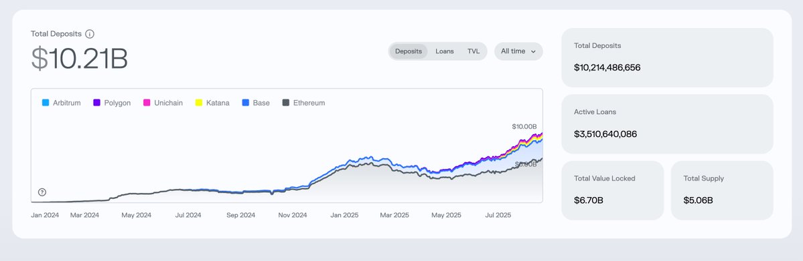This screenshot has width=803, height=261.
Task: Toggle the Katana legend swatch
Action: pos(199,103)
